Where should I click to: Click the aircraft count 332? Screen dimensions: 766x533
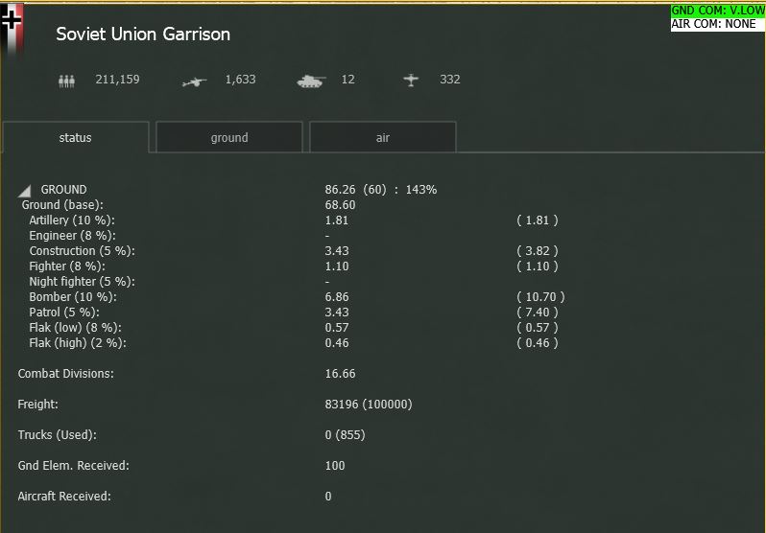coord(450,79)
